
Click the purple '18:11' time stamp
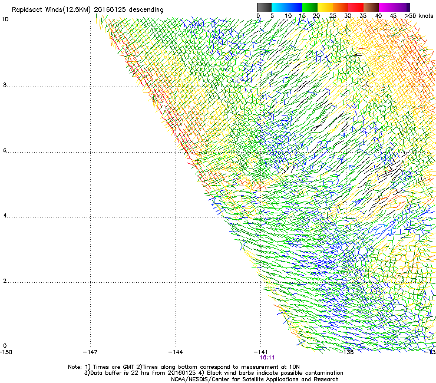[267, 358]
